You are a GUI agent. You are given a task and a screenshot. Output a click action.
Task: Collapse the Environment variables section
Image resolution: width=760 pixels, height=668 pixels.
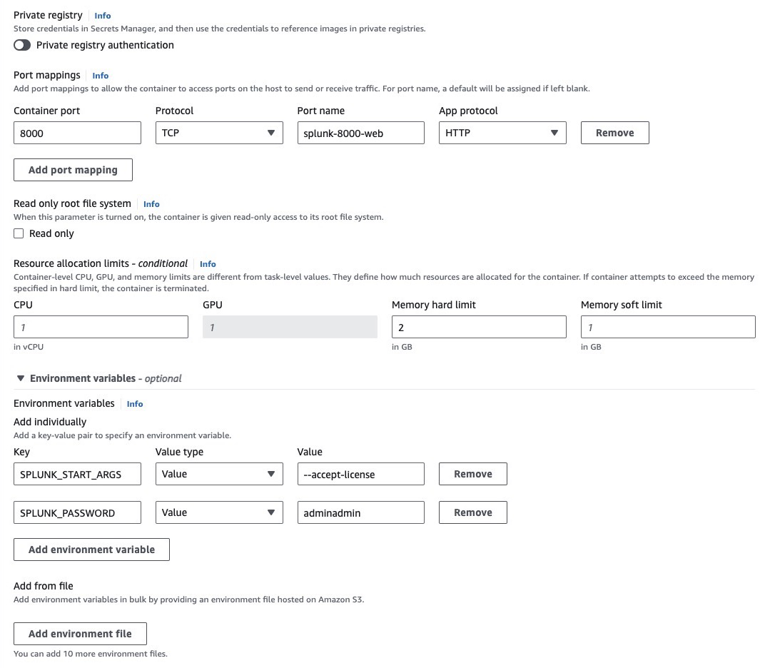[x=21, y=378]
